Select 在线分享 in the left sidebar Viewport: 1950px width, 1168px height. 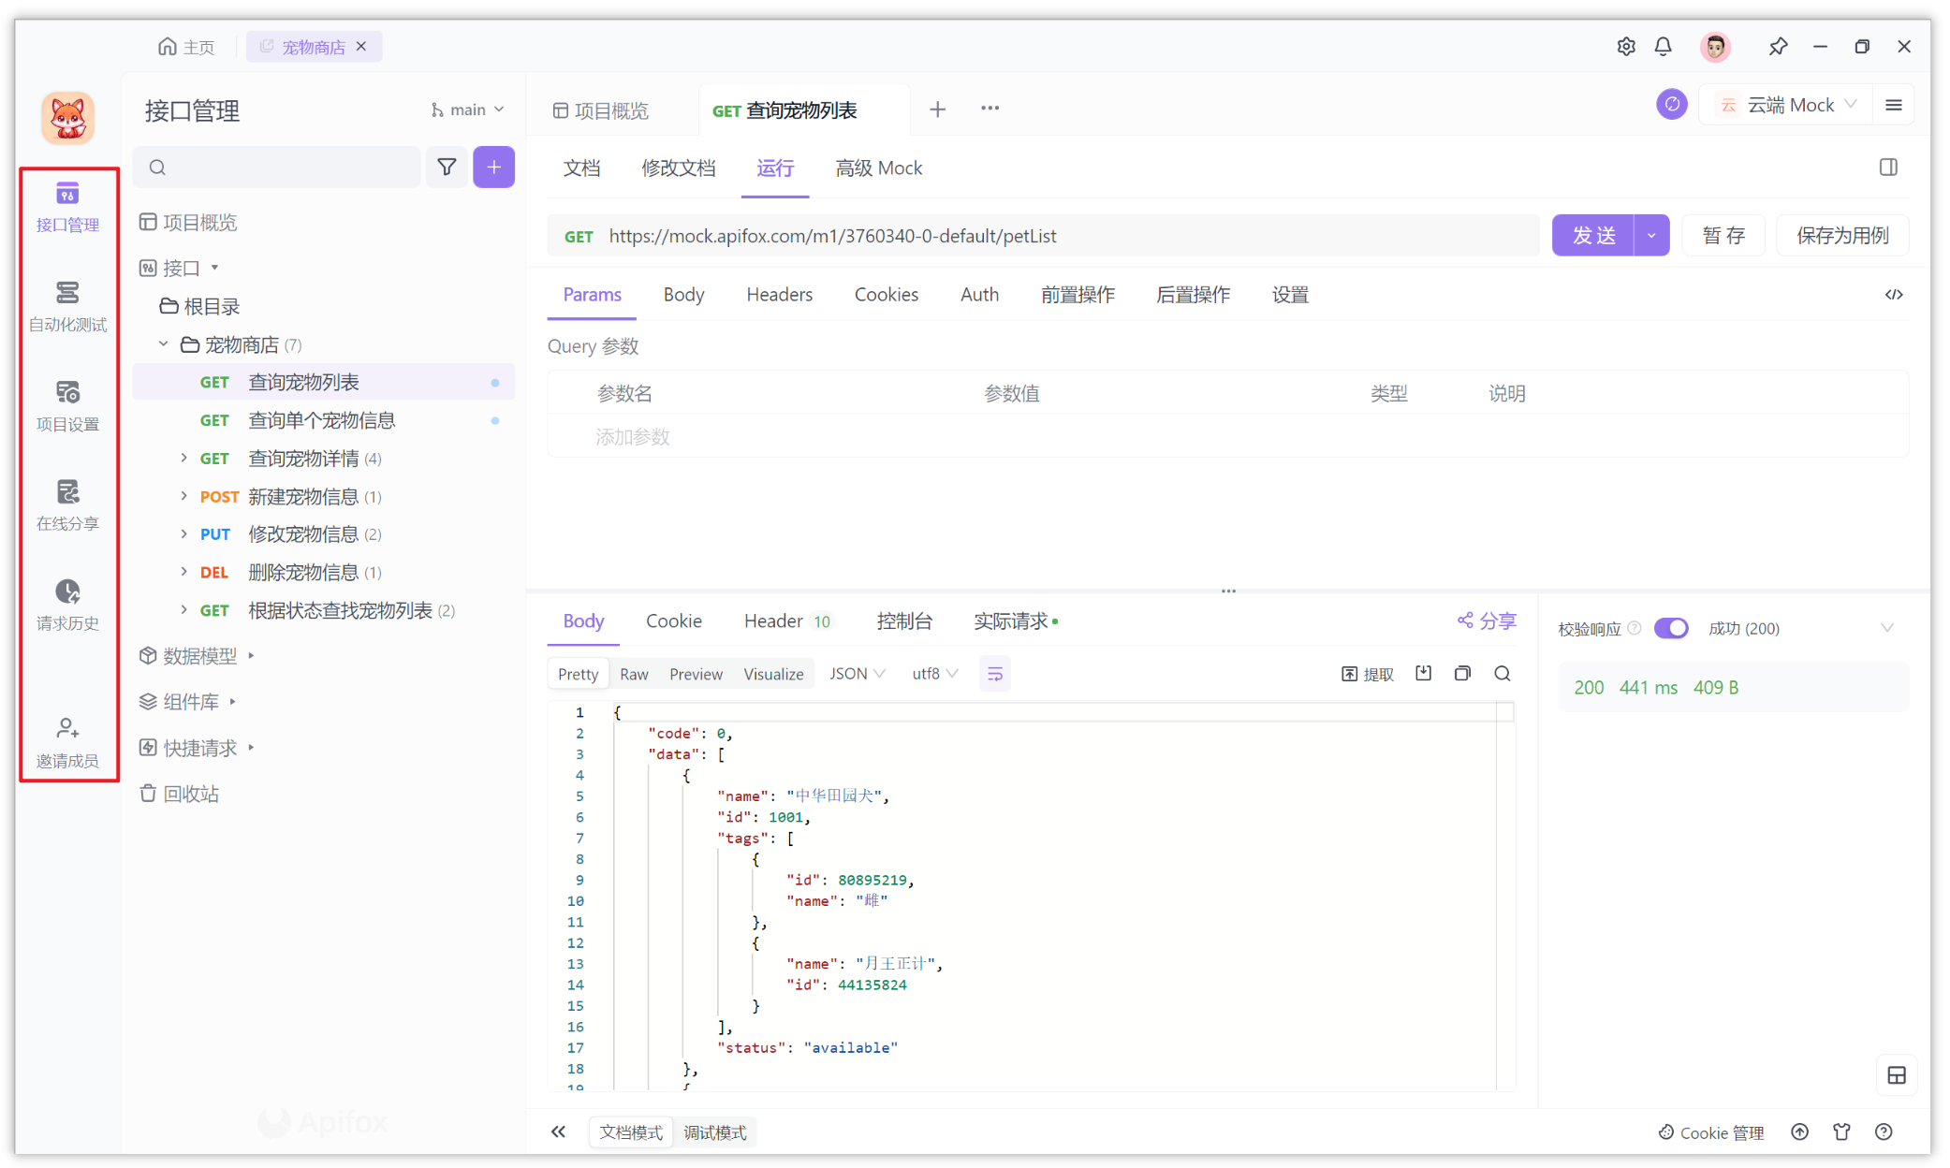pos(66,505)
